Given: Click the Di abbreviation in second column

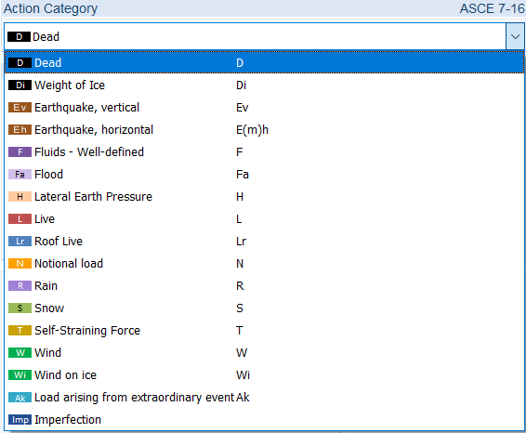Looking at the screenshot, I should (242, 85).
